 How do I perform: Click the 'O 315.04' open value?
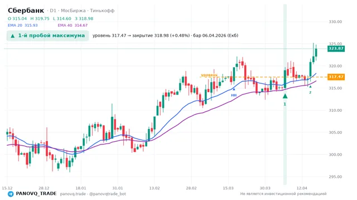click(x=17, y=18)
